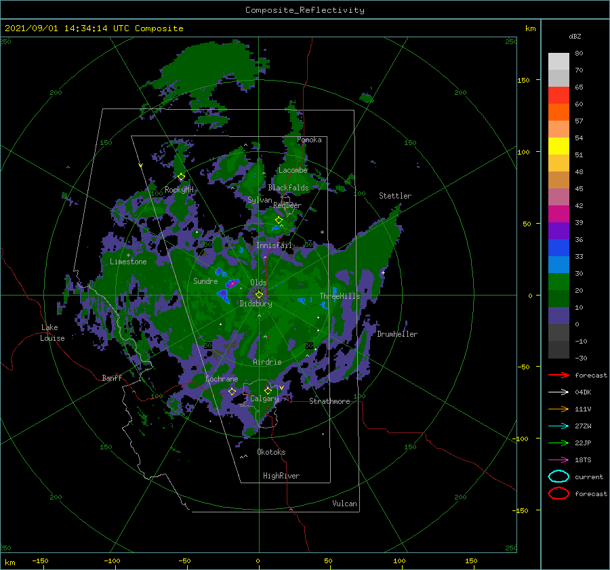The width and height of the screenshot is (610, 570).
Task: Click the Ponoka label
Action: point(309,140)
